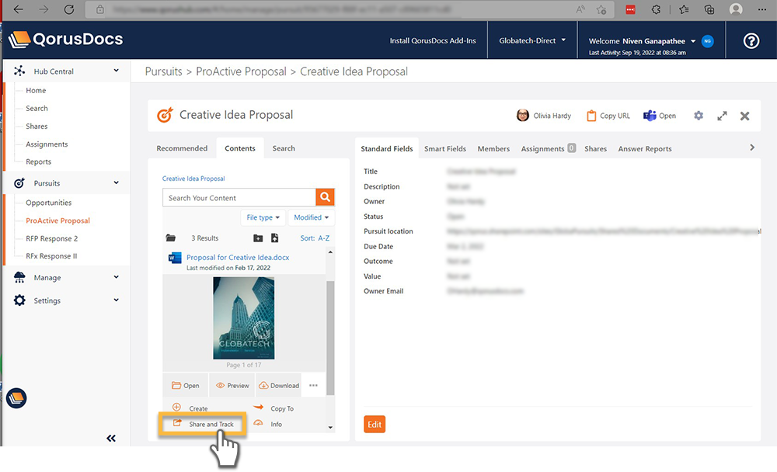The width and height of the screenshot is (777, 472).
Task: Select the Contents tab
Action: [x=240, y=148]
